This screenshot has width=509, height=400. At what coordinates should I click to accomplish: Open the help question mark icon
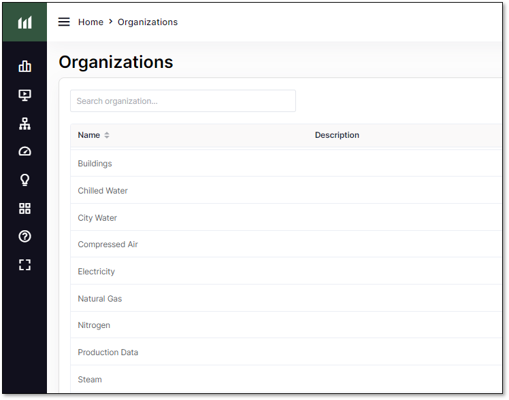pyautogui.click(x=24, y=236)
